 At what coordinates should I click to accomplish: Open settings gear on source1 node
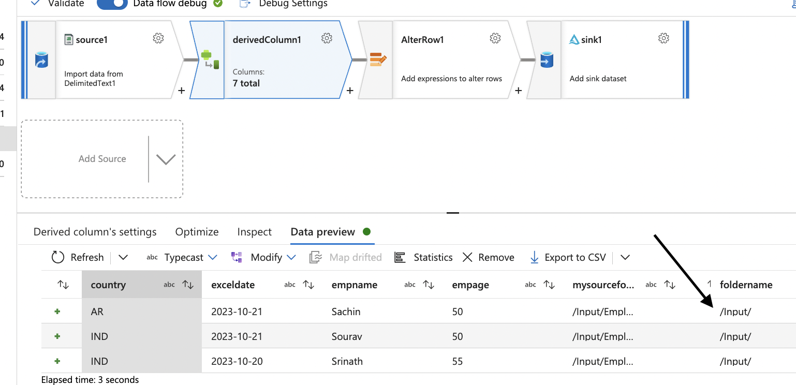[158, 38]
